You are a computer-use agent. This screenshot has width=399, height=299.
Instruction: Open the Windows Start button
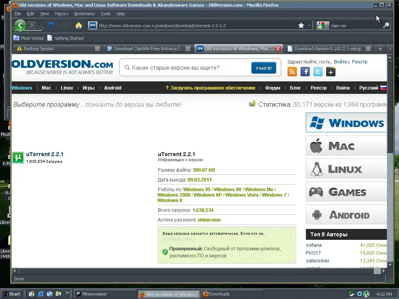pyautogui.click(x=12, y=294)
